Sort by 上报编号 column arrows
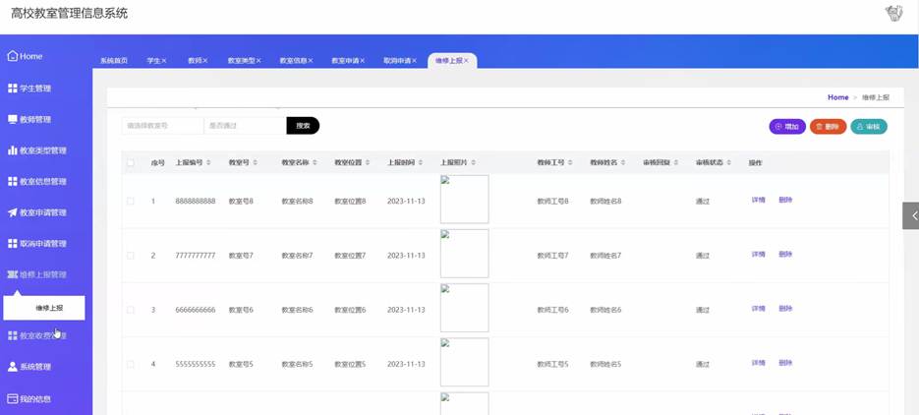The height and width of the screenshot is (415, 919). (x=208, y=162)
